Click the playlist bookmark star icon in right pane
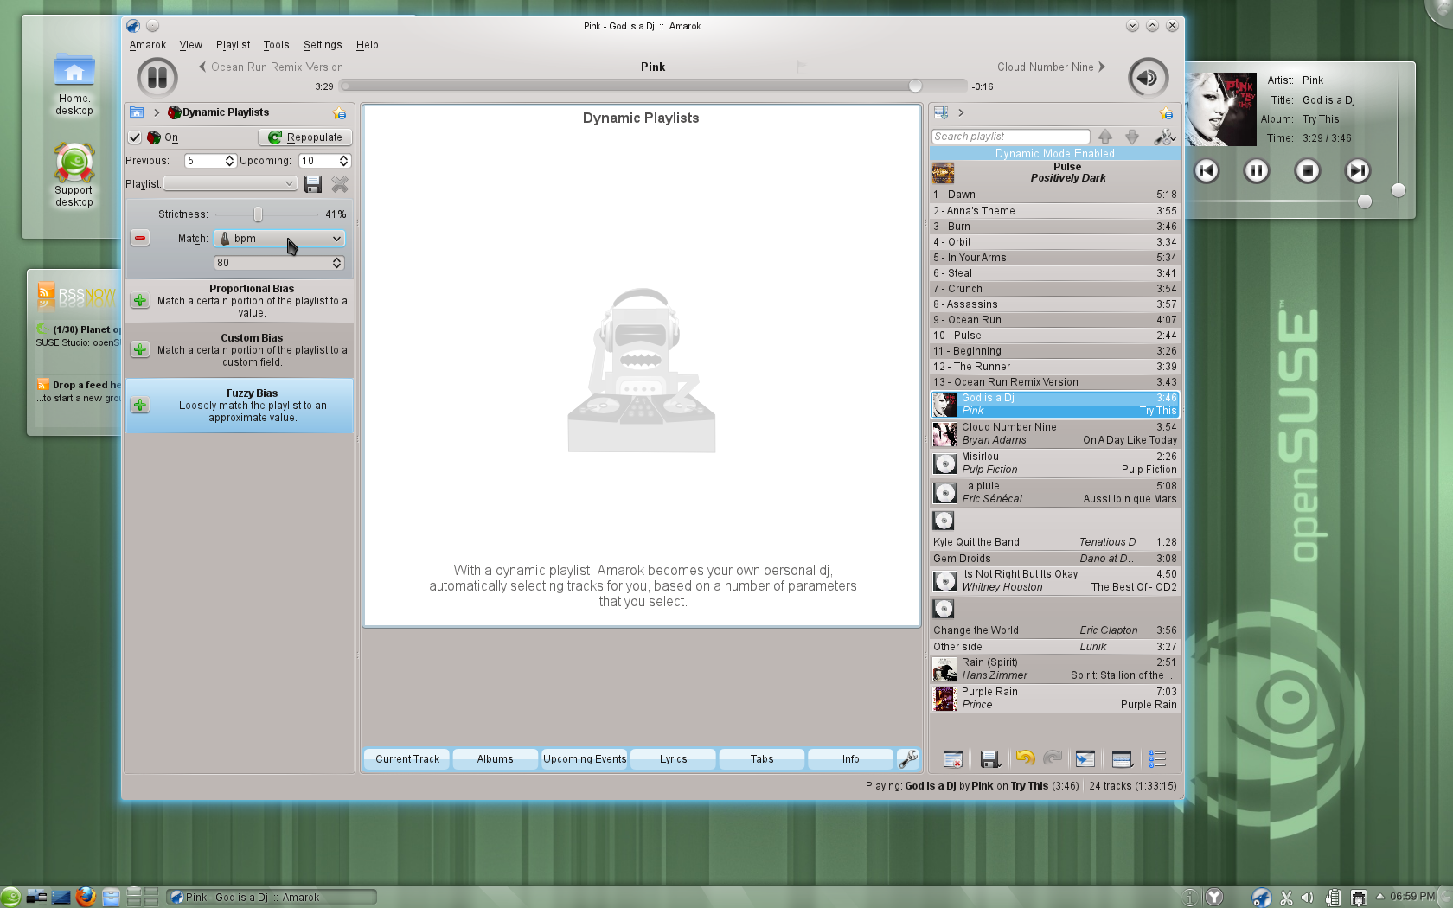This screenshot has width=1453, height=908. tap(1166, 113)
